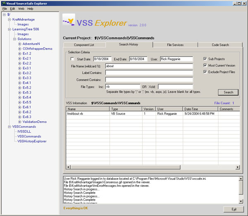This screenshot has height=216, width=248.
Task: Expand the ValidationDemo node
Action: tap(19, 122)
